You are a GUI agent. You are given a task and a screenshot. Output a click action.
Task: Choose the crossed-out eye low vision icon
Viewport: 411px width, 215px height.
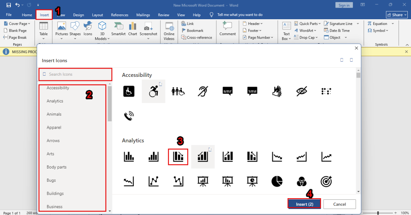point(301,91)
